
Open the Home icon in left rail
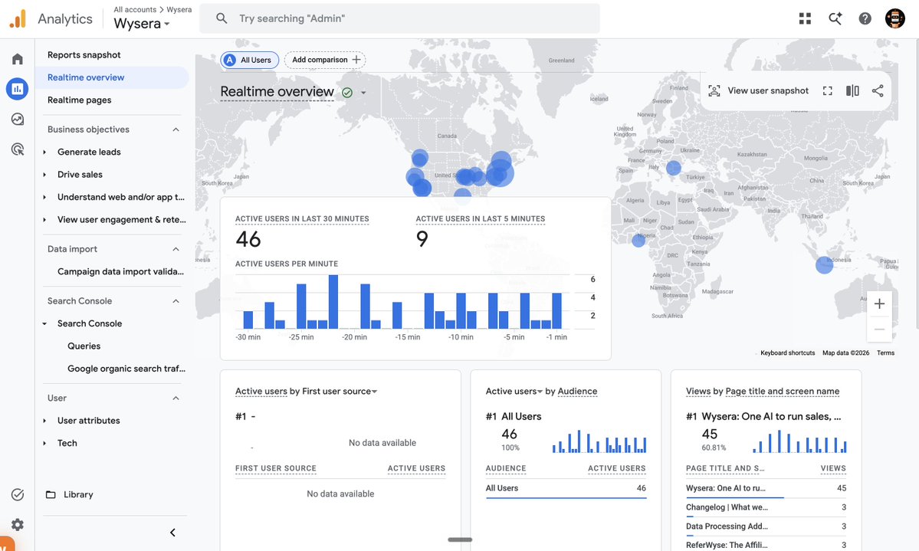[17, 58]
